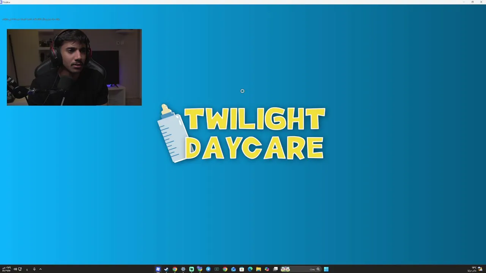
Task: Close the Roblox window
Action: (x=481, y=2)
